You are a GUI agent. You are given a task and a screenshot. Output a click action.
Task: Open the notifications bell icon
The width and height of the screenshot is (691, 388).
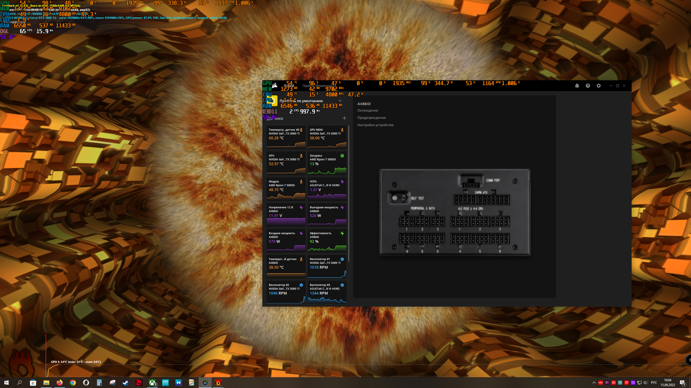[577, 86]
